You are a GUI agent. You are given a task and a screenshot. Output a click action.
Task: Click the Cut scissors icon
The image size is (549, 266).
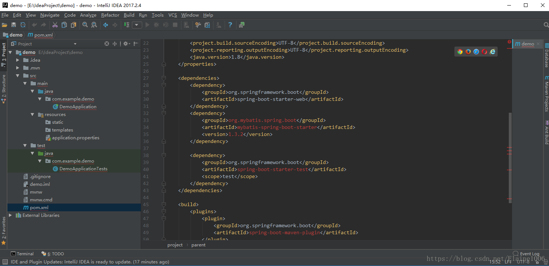pyautogui.click(x=55, y=25)
